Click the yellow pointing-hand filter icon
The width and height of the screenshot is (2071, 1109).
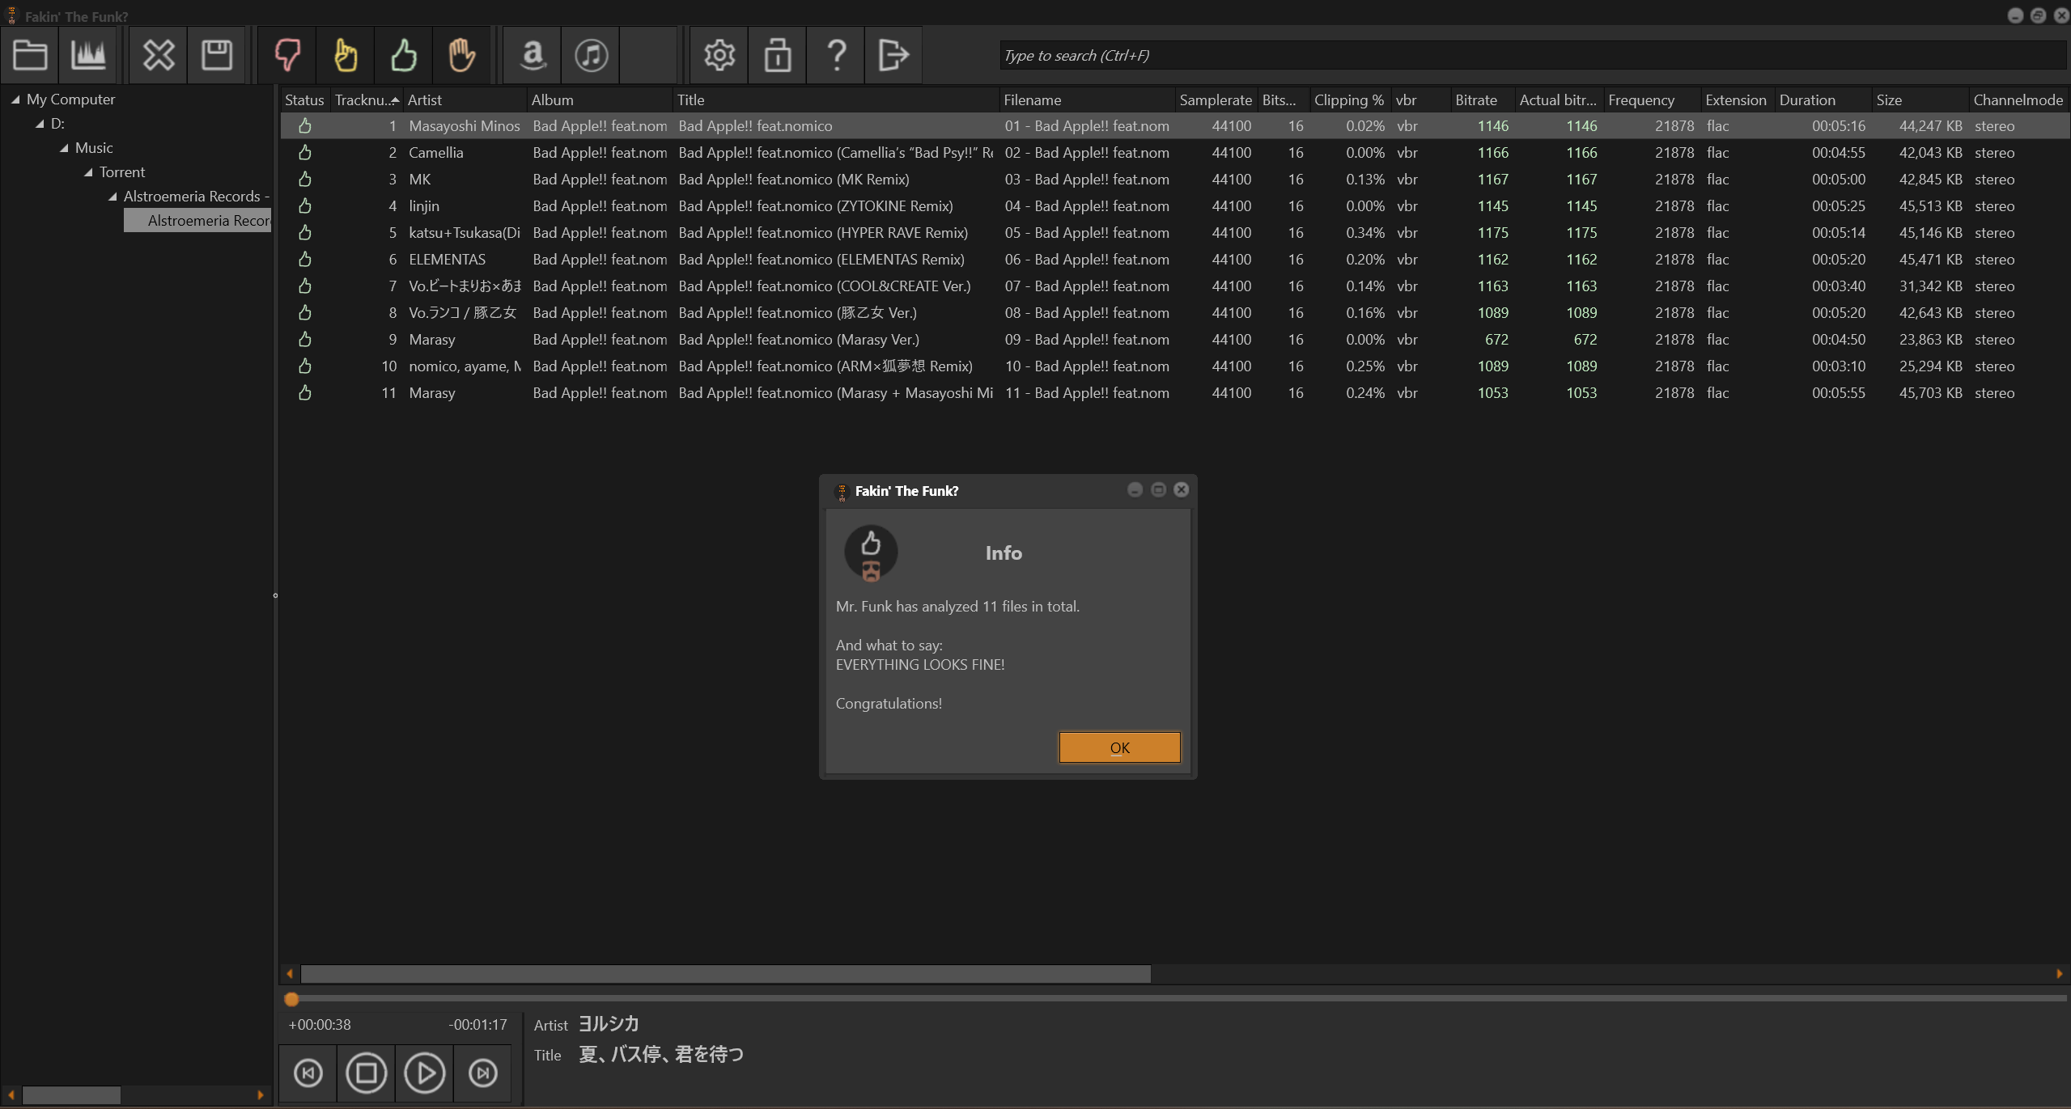click(346, 55)
